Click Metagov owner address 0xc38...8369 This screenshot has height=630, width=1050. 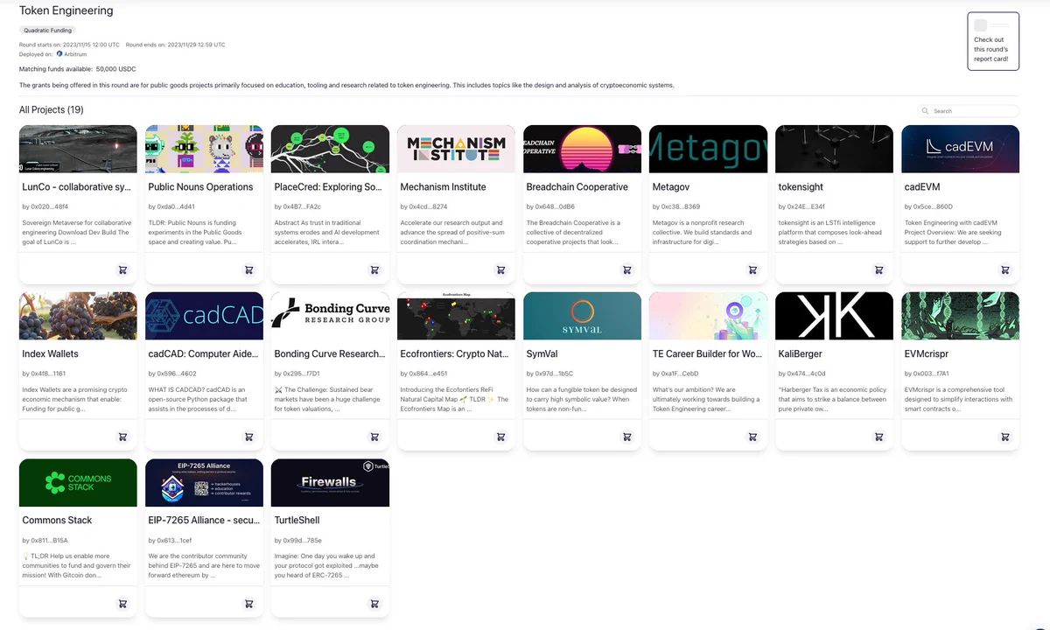(x=675, y=206)
